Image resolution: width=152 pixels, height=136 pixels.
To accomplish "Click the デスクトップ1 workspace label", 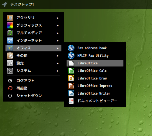I will point(22,5).
